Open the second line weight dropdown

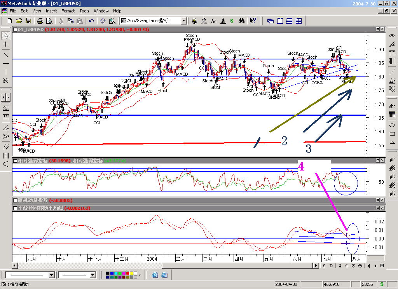(x=93, y=275)
